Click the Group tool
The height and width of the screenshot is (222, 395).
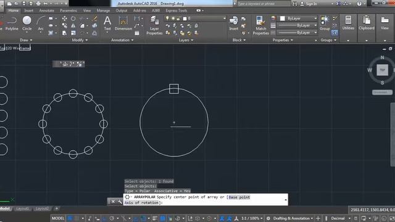click(325, 23)
